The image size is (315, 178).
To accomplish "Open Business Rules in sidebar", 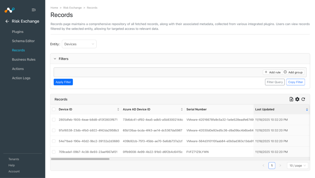I will click(24, 60).
